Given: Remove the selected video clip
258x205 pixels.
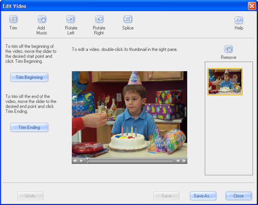Looking at the screenshot, I should [228, 50].
